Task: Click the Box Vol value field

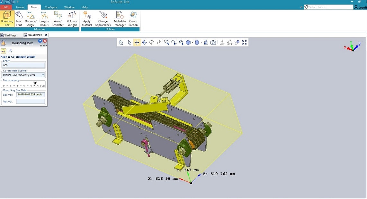Action: 31,95
